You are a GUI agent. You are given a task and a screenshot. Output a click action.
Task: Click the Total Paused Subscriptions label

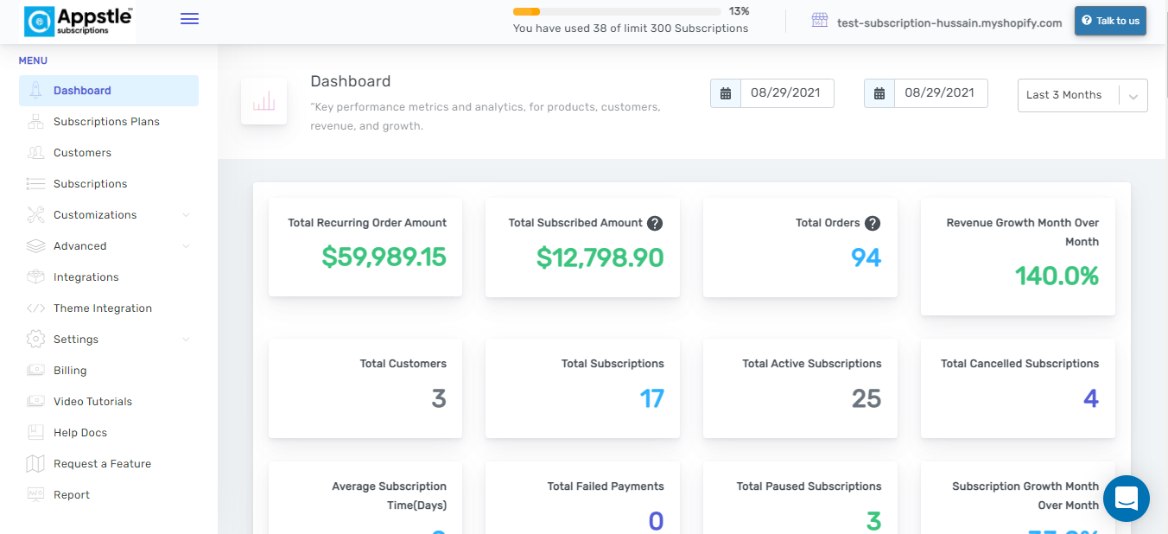click(x=809, y=486)
